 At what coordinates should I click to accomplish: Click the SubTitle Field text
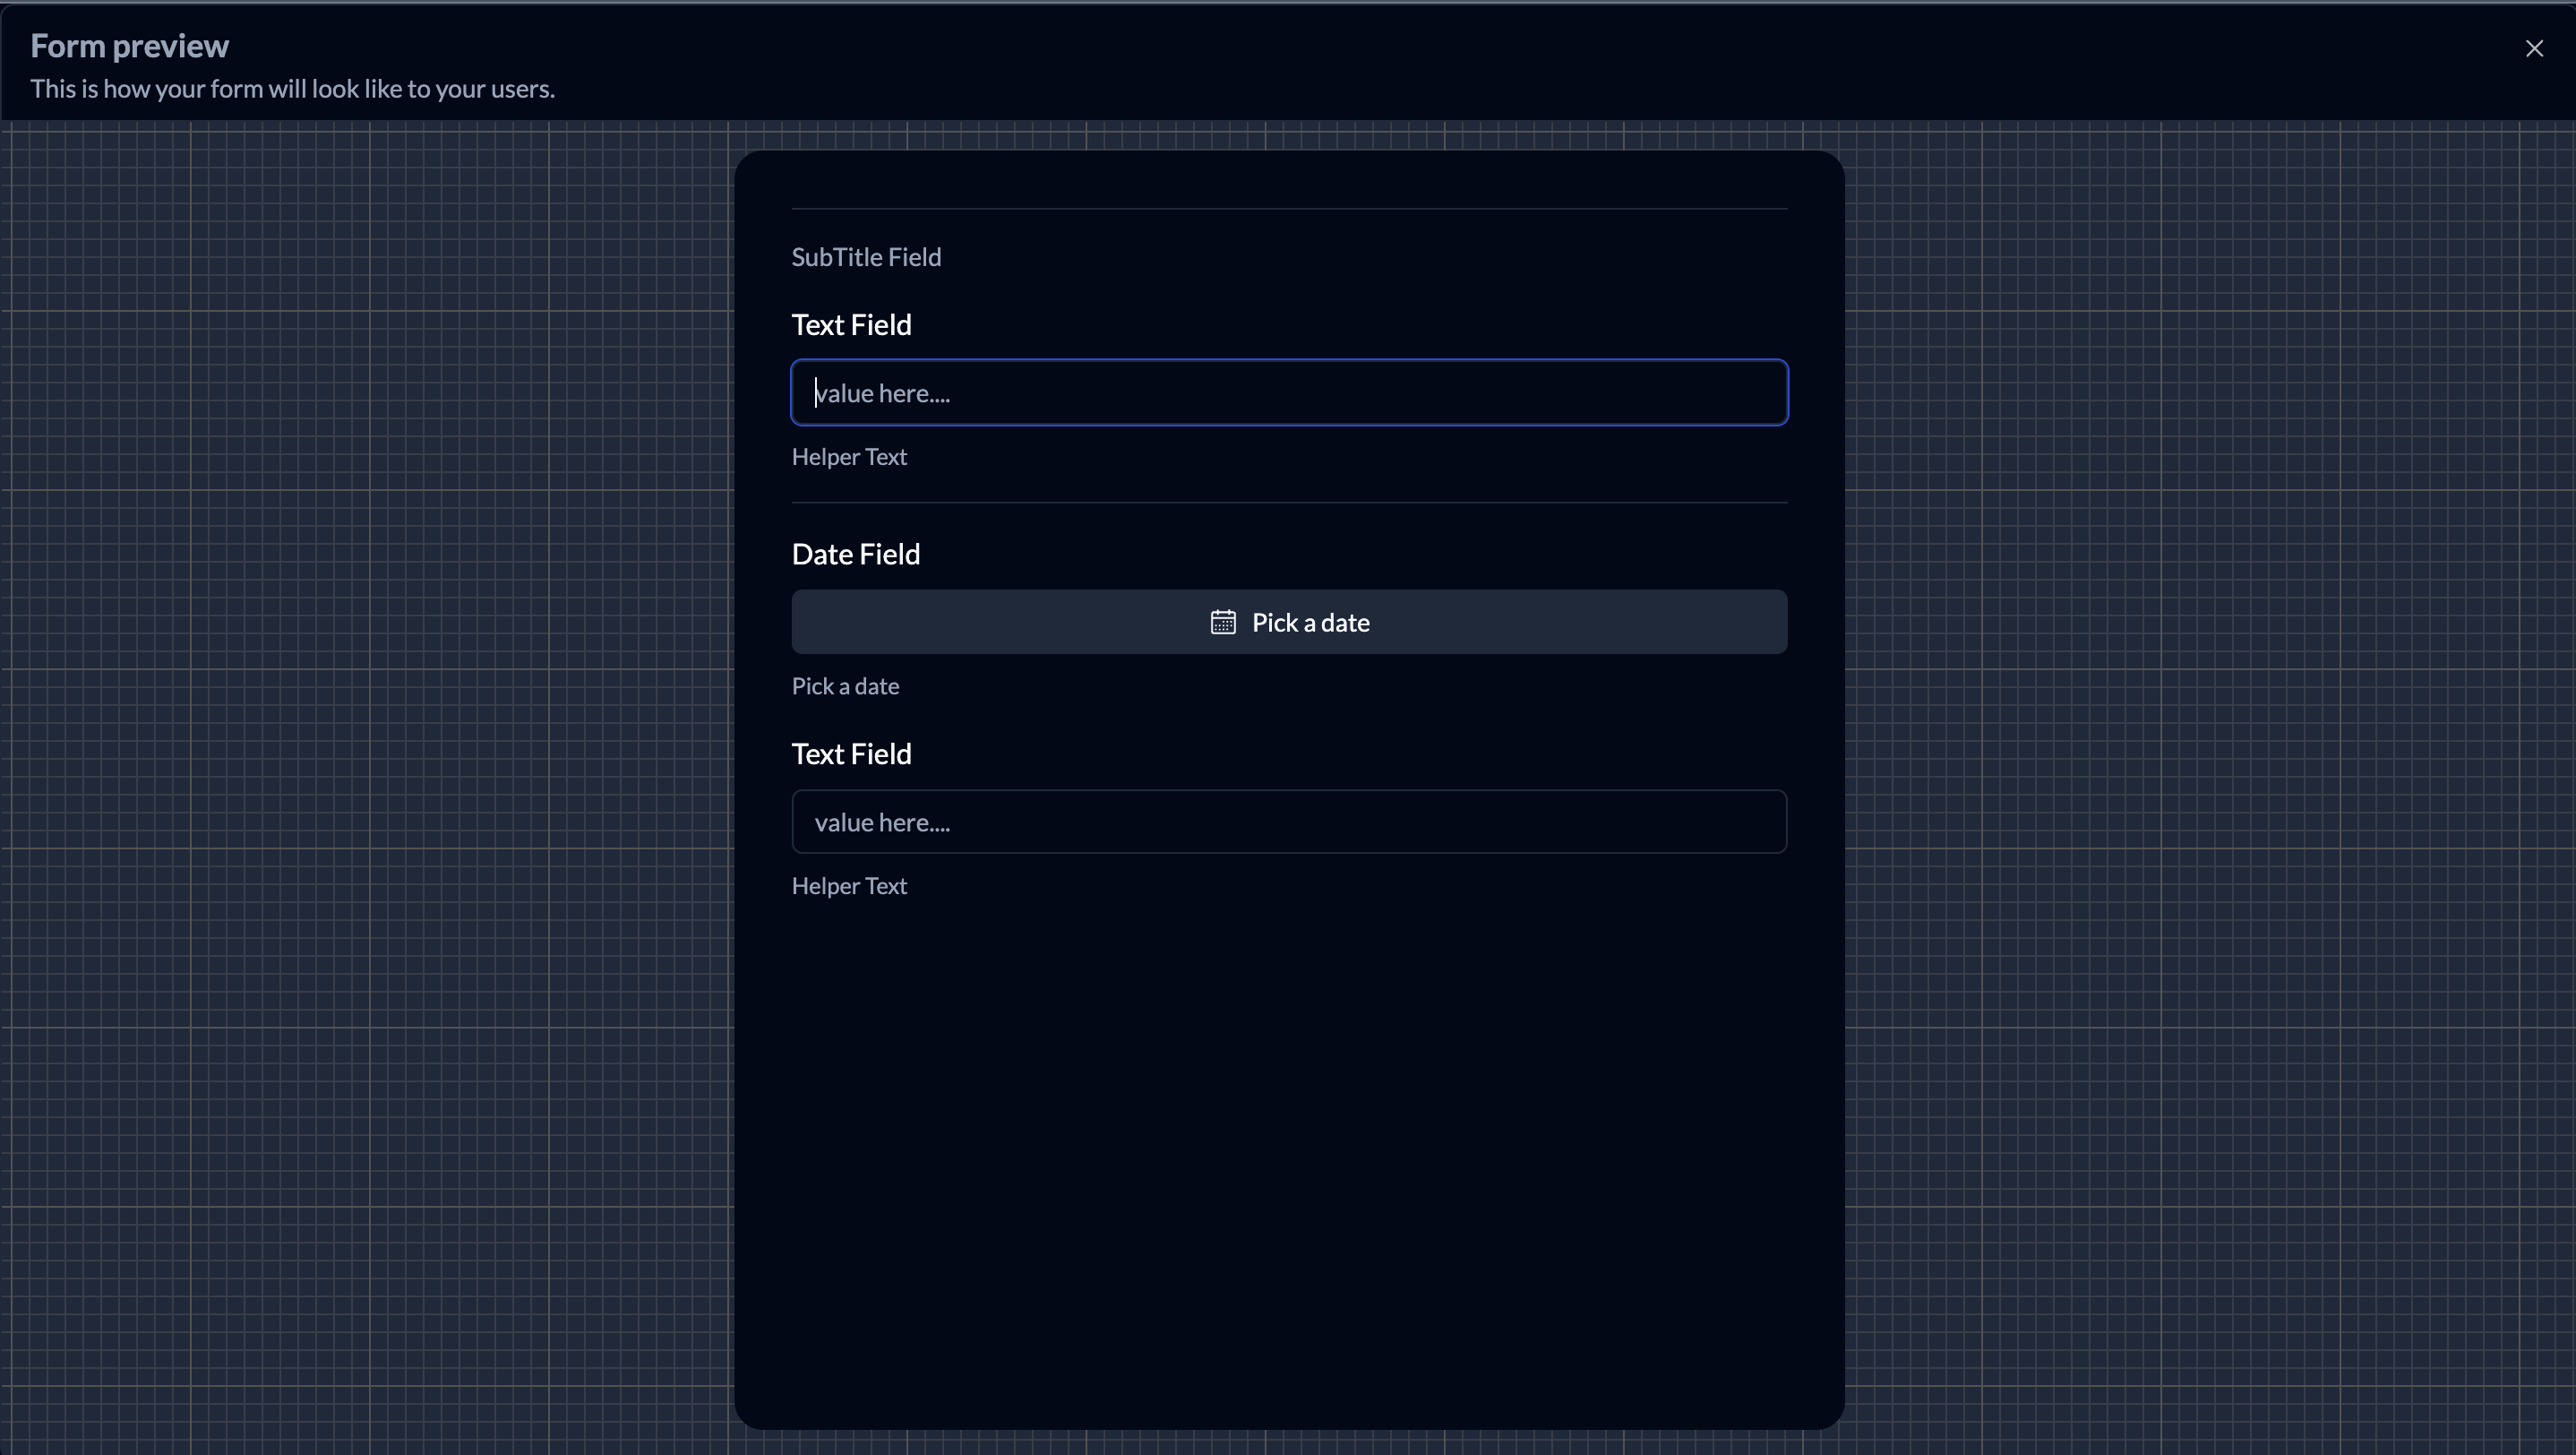tap(866, 257)
